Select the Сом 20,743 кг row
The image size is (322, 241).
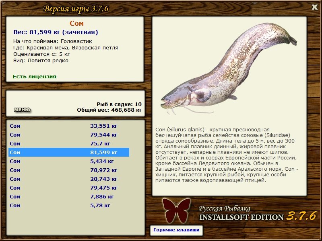(x=69, y=179)
